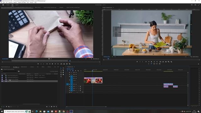The height and width of the screenshot is (113, 201).
Task: Export a frame from the Source monitor
Action: [x=67, y=64]
